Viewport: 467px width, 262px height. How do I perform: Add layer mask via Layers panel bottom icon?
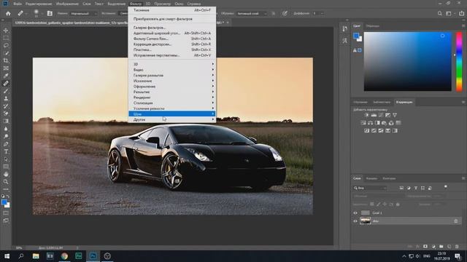point(425,247)
